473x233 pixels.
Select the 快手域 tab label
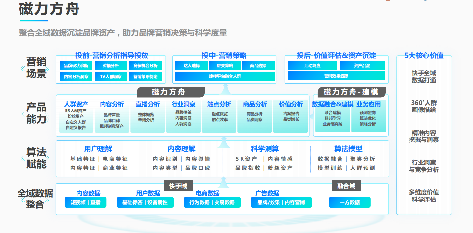pyautogui.click(x=178, y=186)
